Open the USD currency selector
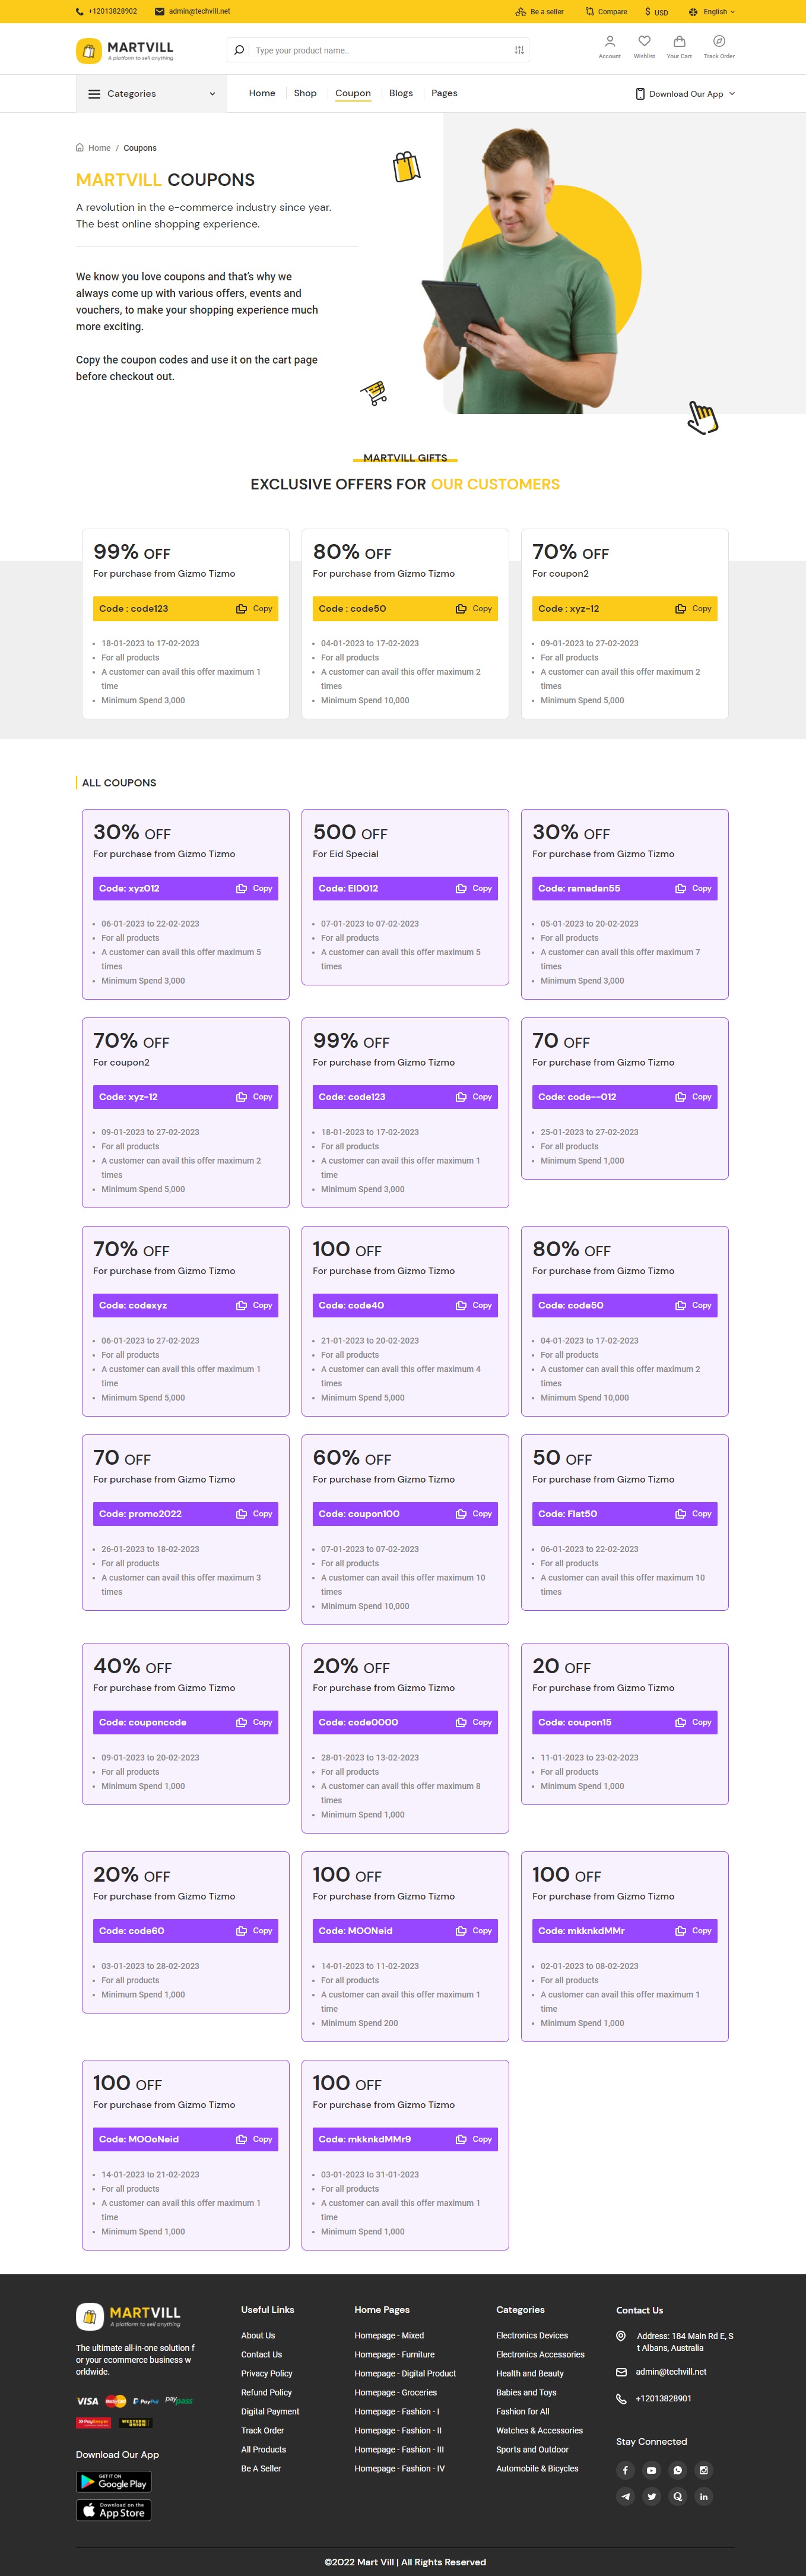806x2576 pixels. point(657,12)
